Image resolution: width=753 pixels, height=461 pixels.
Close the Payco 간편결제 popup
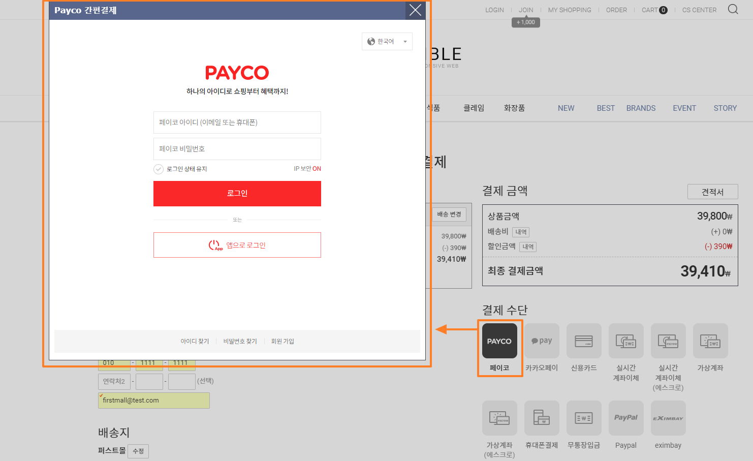(415, 10)
